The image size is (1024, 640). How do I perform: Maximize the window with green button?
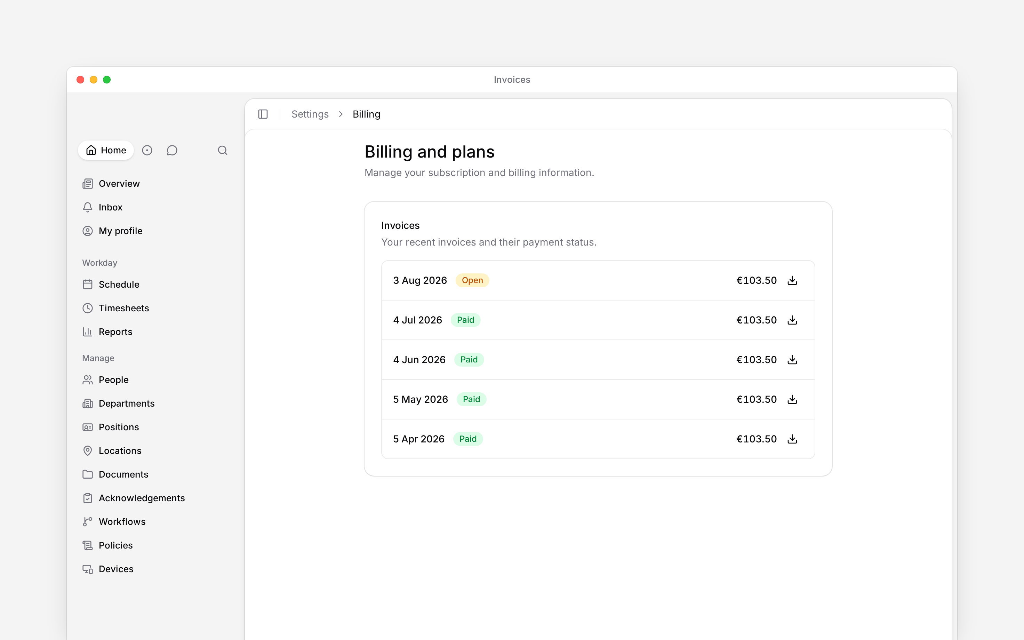point(107,80)
